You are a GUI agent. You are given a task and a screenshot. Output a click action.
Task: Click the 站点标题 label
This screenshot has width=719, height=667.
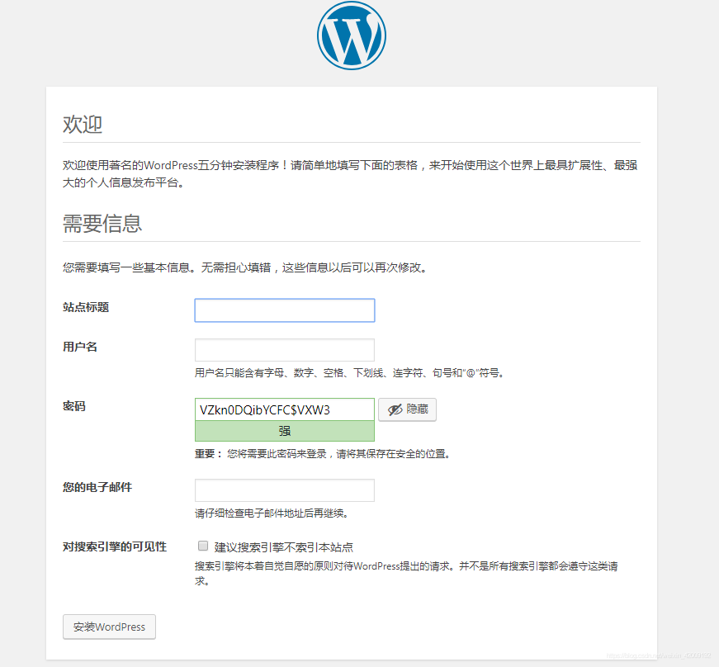[86, 307]
